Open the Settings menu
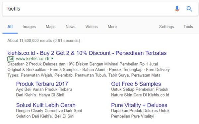Viewport: 199px width, 124px height. tap(166, 27)
